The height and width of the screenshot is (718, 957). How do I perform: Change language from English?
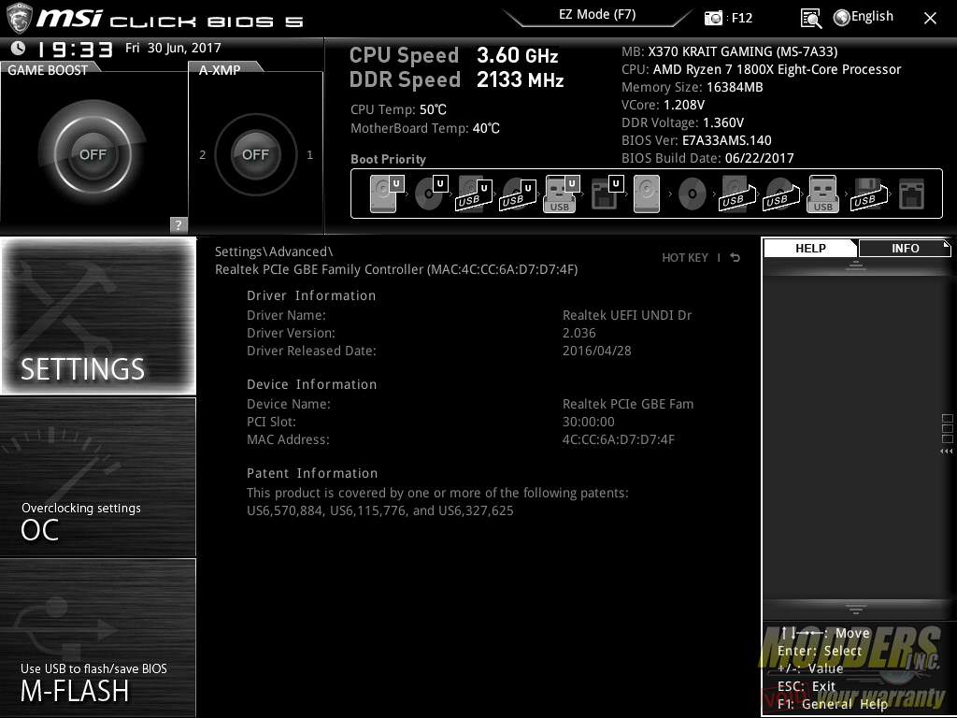click(872, 17)
